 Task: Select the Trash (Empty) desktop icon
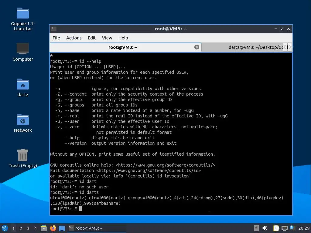(x=23, y=158)
